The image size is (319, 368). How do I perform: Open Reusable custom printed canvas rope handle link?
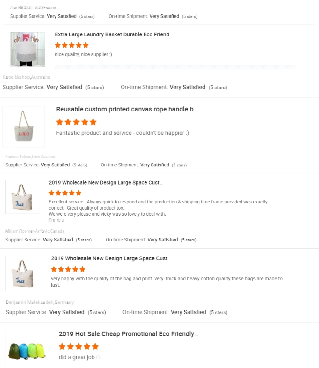pos(127,109)
